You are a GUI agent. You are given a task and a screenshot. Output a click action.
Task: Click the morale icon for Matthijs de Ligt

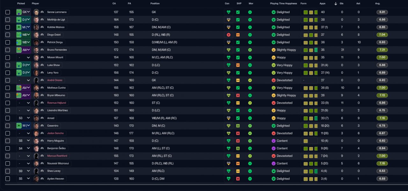tap(250, 20)
